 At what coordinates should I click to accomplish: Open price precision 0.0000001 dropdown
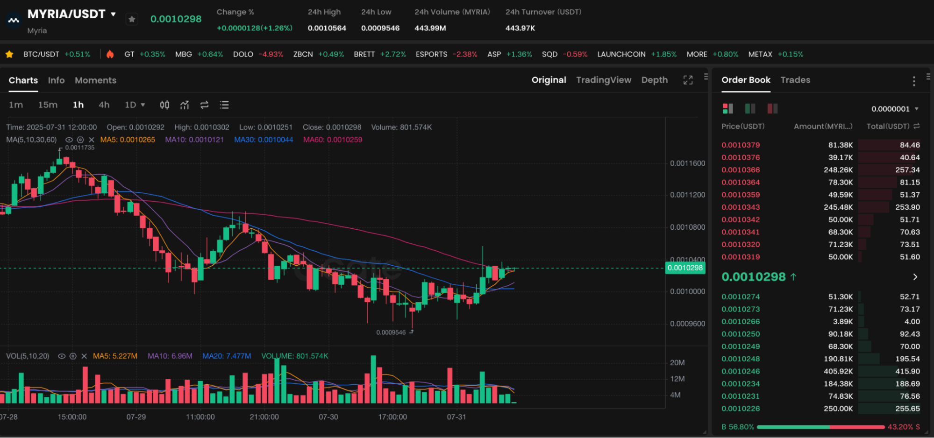895,109
